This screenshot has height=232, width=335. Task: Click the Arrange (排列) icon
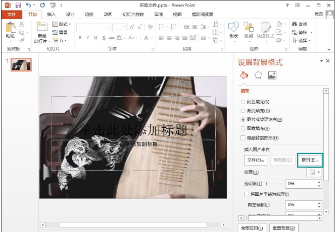click(249, 29)
